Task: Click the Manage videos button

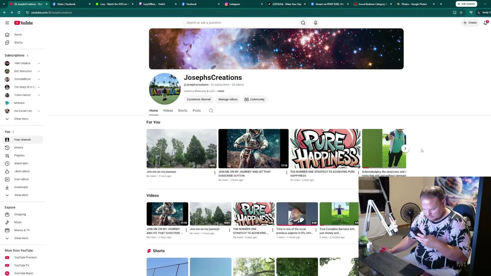Action: 228,99
